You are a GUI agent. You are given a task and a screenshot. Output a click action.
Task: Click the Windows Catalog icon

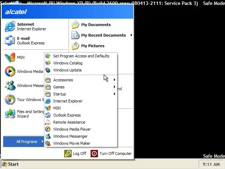tap(48, 63)
